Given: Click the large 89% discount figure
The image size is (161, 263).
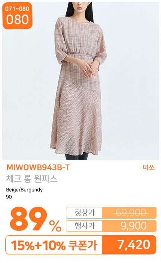Looking at the screenshot, I should 36,219.
